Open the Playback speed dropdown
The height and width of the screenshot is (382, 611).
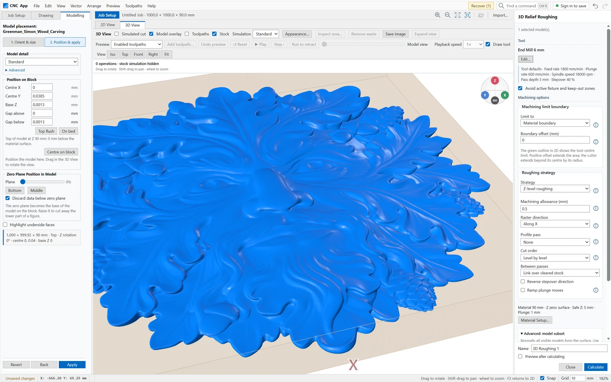point(474,44)
